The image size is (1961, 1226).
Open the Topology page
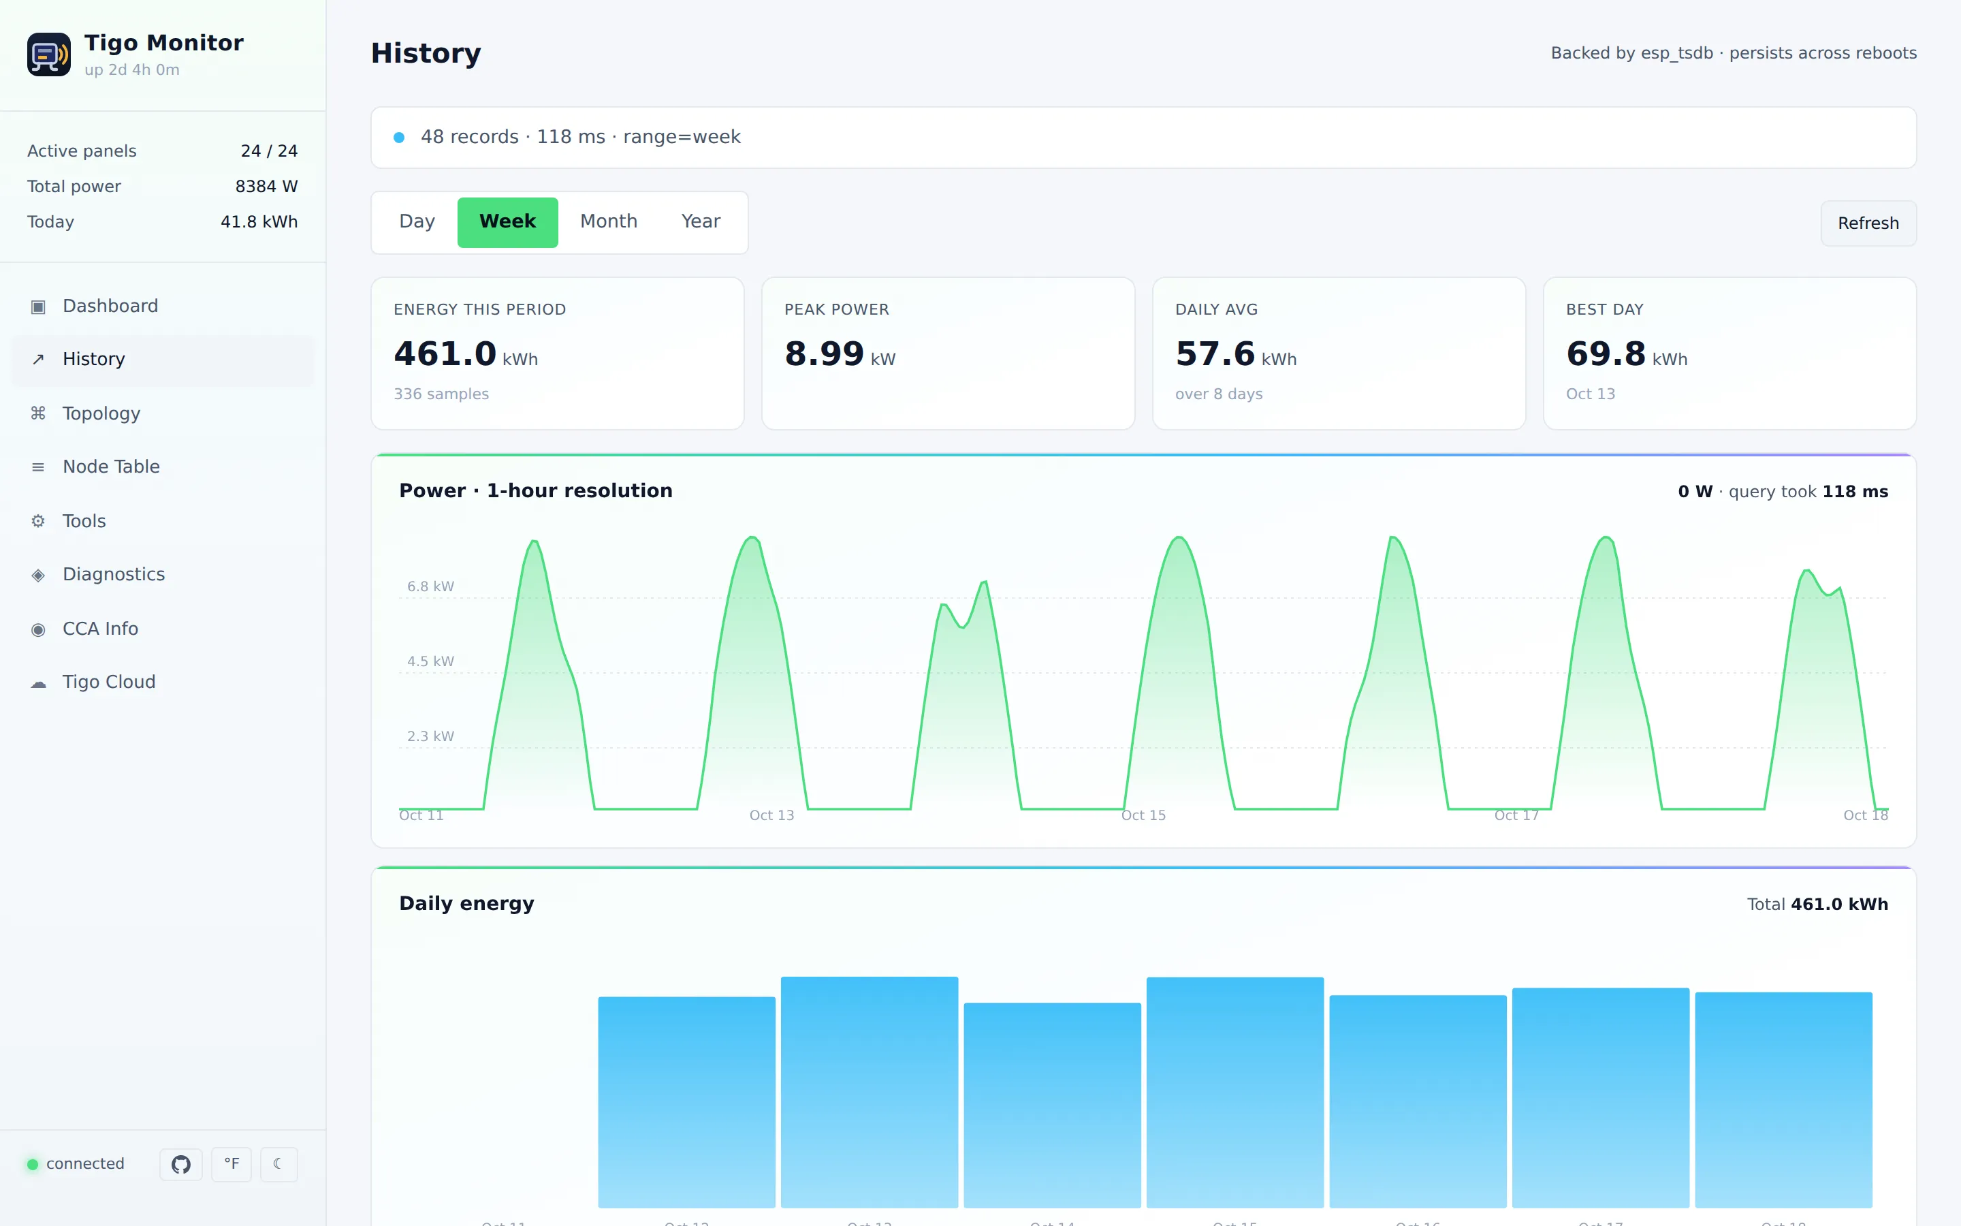(162, 413)
